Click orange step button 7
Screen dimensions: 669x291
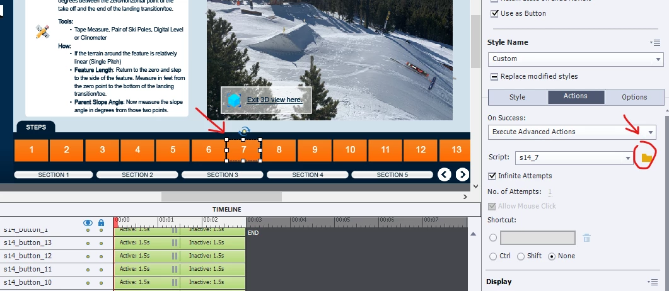(243, 150)
